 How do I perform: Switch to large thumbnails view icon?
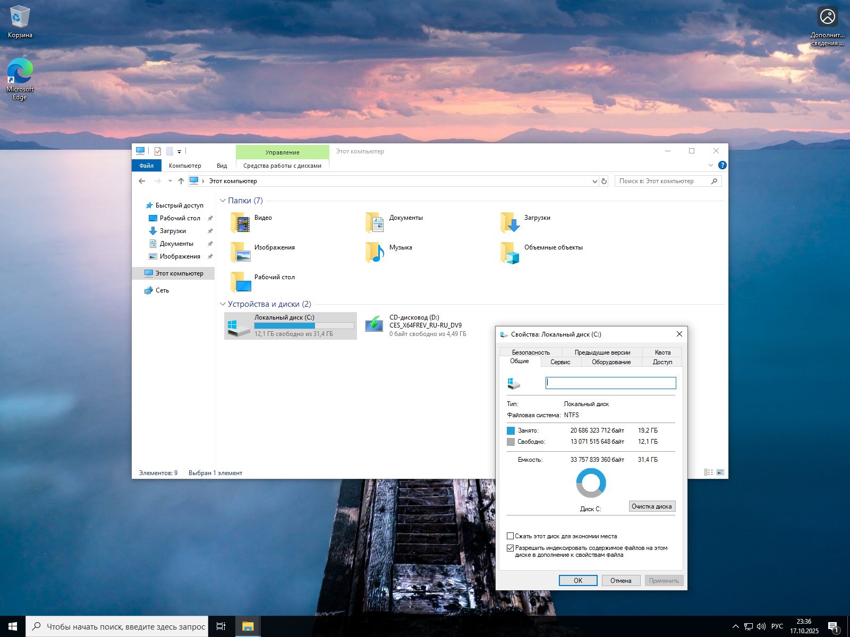coord(720,472)
